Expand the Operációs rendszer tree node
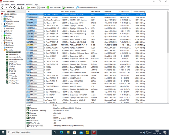The height and width of the screenshot is (135, 169). tap(2, 21)
